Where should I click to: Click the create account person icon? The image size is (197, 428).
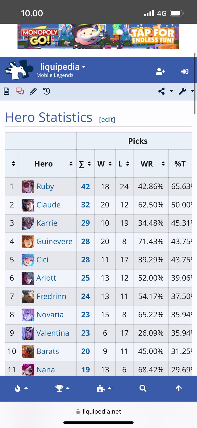click(x=160, y=71)
